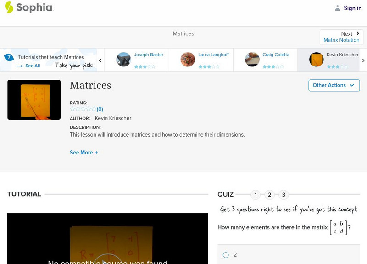Screen dimensions: 367x264
Task: Click Kevin Kriescher's carousel star rating
Action: (337, 66)
